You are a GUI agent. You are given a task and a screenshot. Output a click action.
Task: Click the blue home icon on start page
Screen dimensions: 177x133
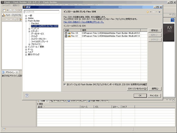(172, 20)
